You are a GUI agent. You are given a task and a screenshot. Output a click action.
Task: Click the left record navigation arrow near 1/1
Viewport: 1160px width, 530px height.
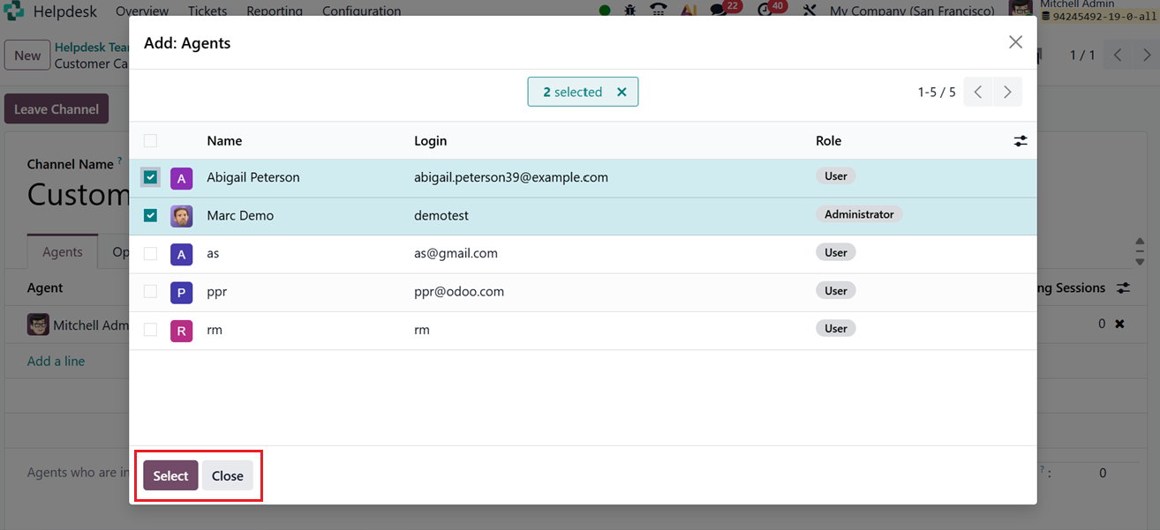[x=1117, y=54]
